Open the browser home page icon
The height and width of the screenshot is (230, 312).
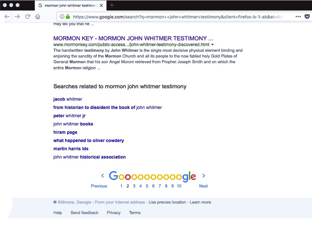tap(38, 16)
